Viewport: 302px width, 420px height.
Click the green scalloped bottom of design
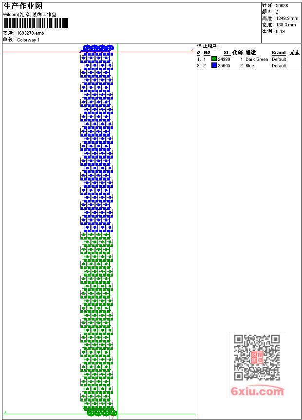click(x=100, y=411)
